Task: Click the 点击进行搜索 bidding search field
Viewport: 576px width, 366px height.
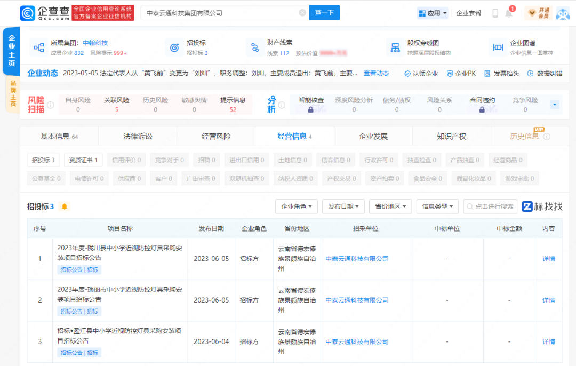Action: point(490,206)
